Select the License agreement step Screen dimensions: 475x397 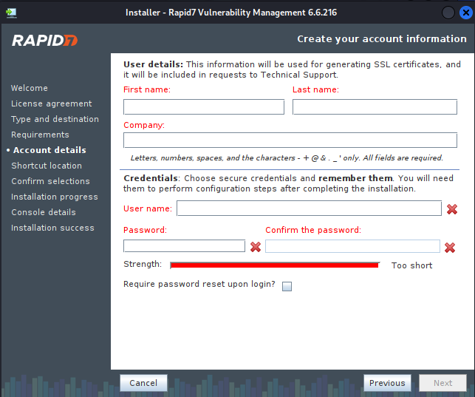pyautogui.click(x=51, y=104)
